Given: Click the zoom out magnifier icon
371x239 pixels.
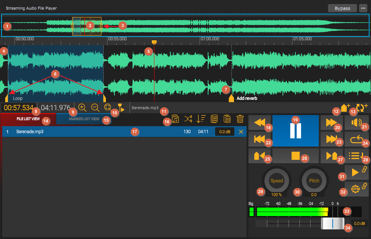Looking at the screenshot, I should pos(95,108).
